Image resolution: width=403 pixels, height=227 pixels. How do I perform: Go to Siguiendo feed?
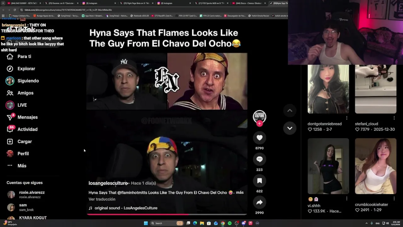coord(23,81)
